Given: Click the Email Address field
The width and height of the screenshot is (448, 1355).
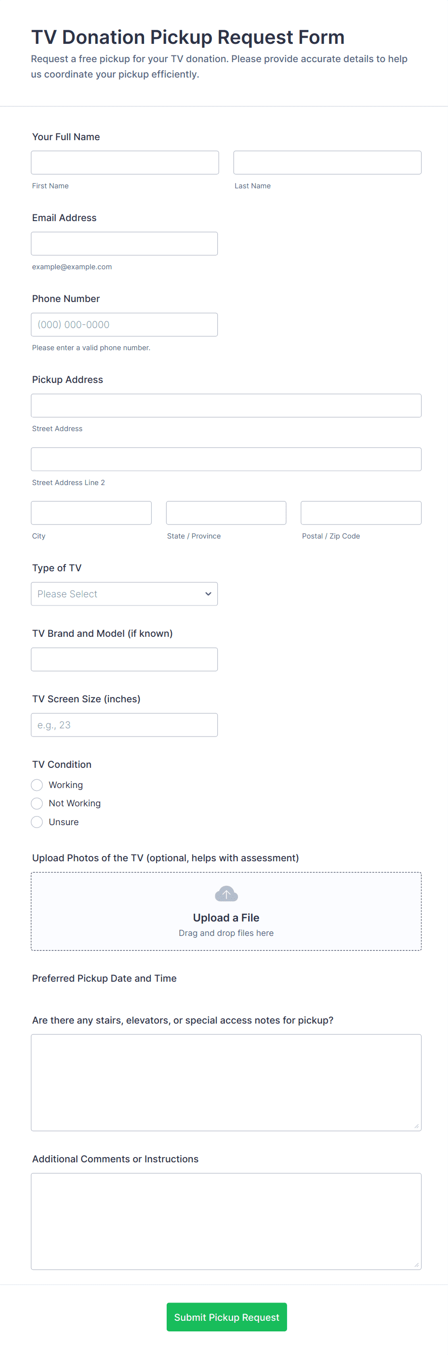Looking at the screenshot, I should pos(124,244).
